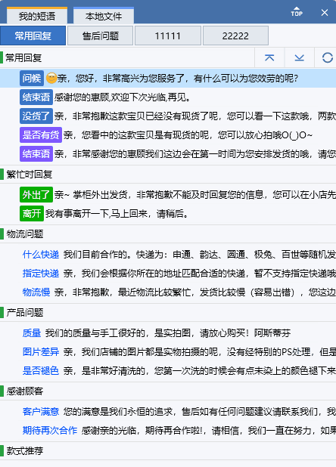Click the refresh circular arrow icon
This screenshot has height=467, width=336.
pyautogui.click(x=328, y=57)
